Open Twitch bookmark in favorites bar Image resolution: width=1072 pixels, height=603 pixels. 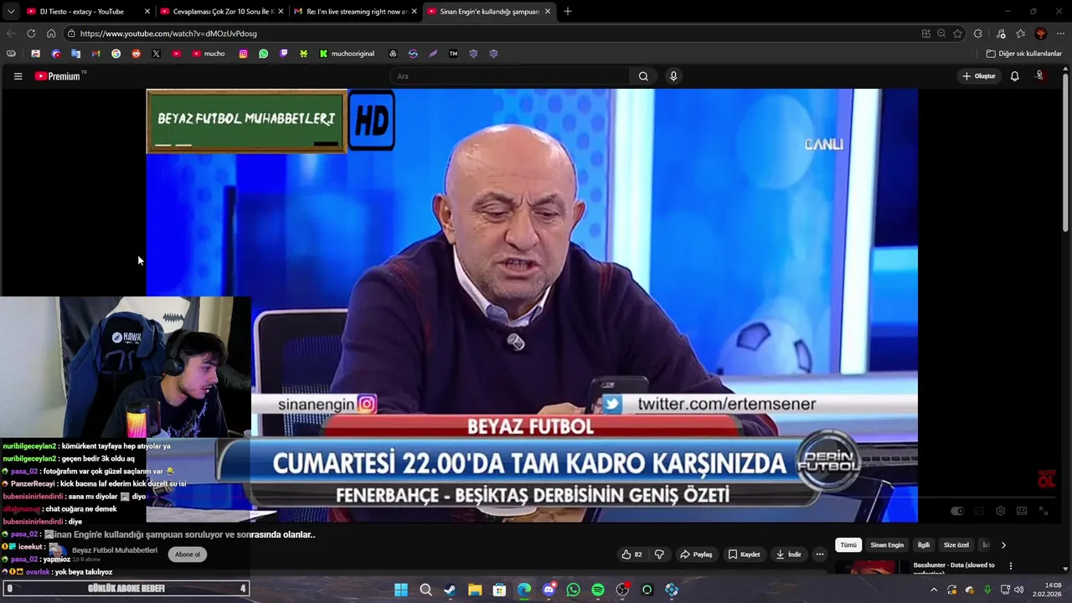click(283, 54)
